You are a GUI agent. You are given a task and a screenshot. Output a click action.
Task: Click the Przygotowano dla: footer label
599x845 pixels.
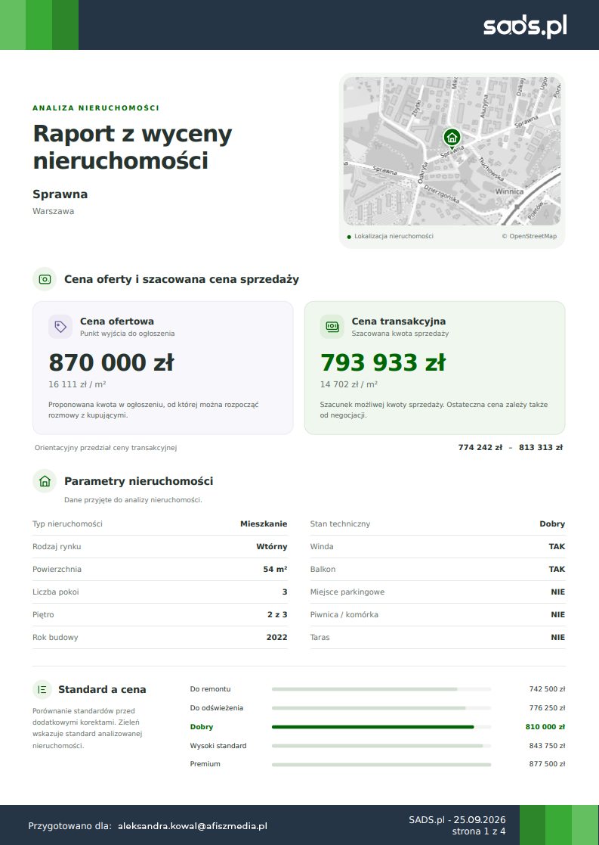pos(69,826)
